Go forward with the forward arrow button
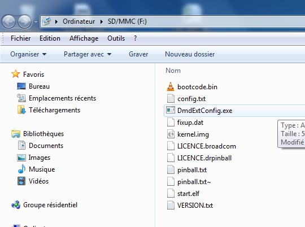This screenshot has height=227, width=305. click(x=24, y=21)
